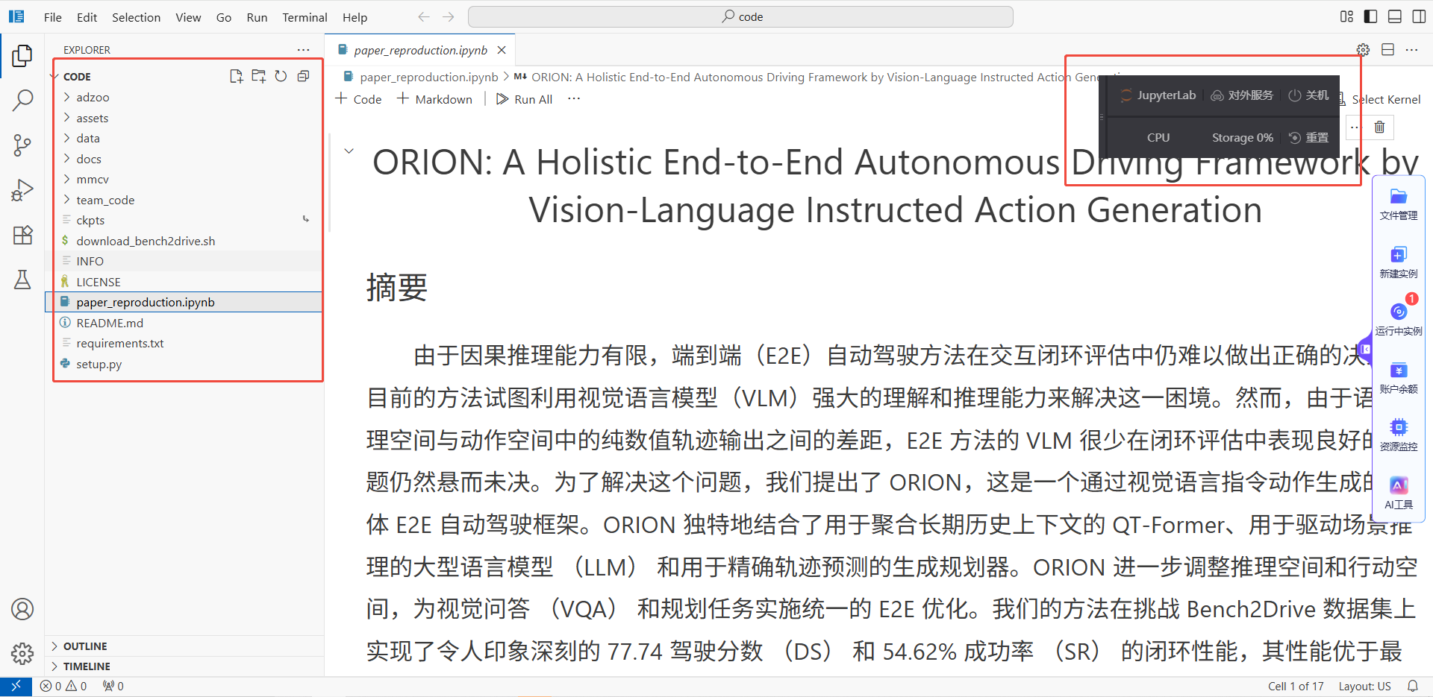Open the Help menu
Image resolution: width=1433 pixels, height=697 pixels.
(x=355, y=17)
